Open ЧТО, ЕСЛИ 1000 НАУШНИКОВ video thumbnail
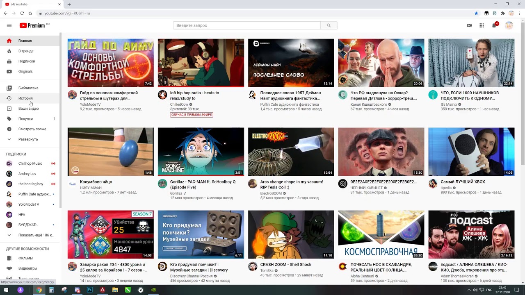This screenshot has width=525, height=295. [471, 63]
